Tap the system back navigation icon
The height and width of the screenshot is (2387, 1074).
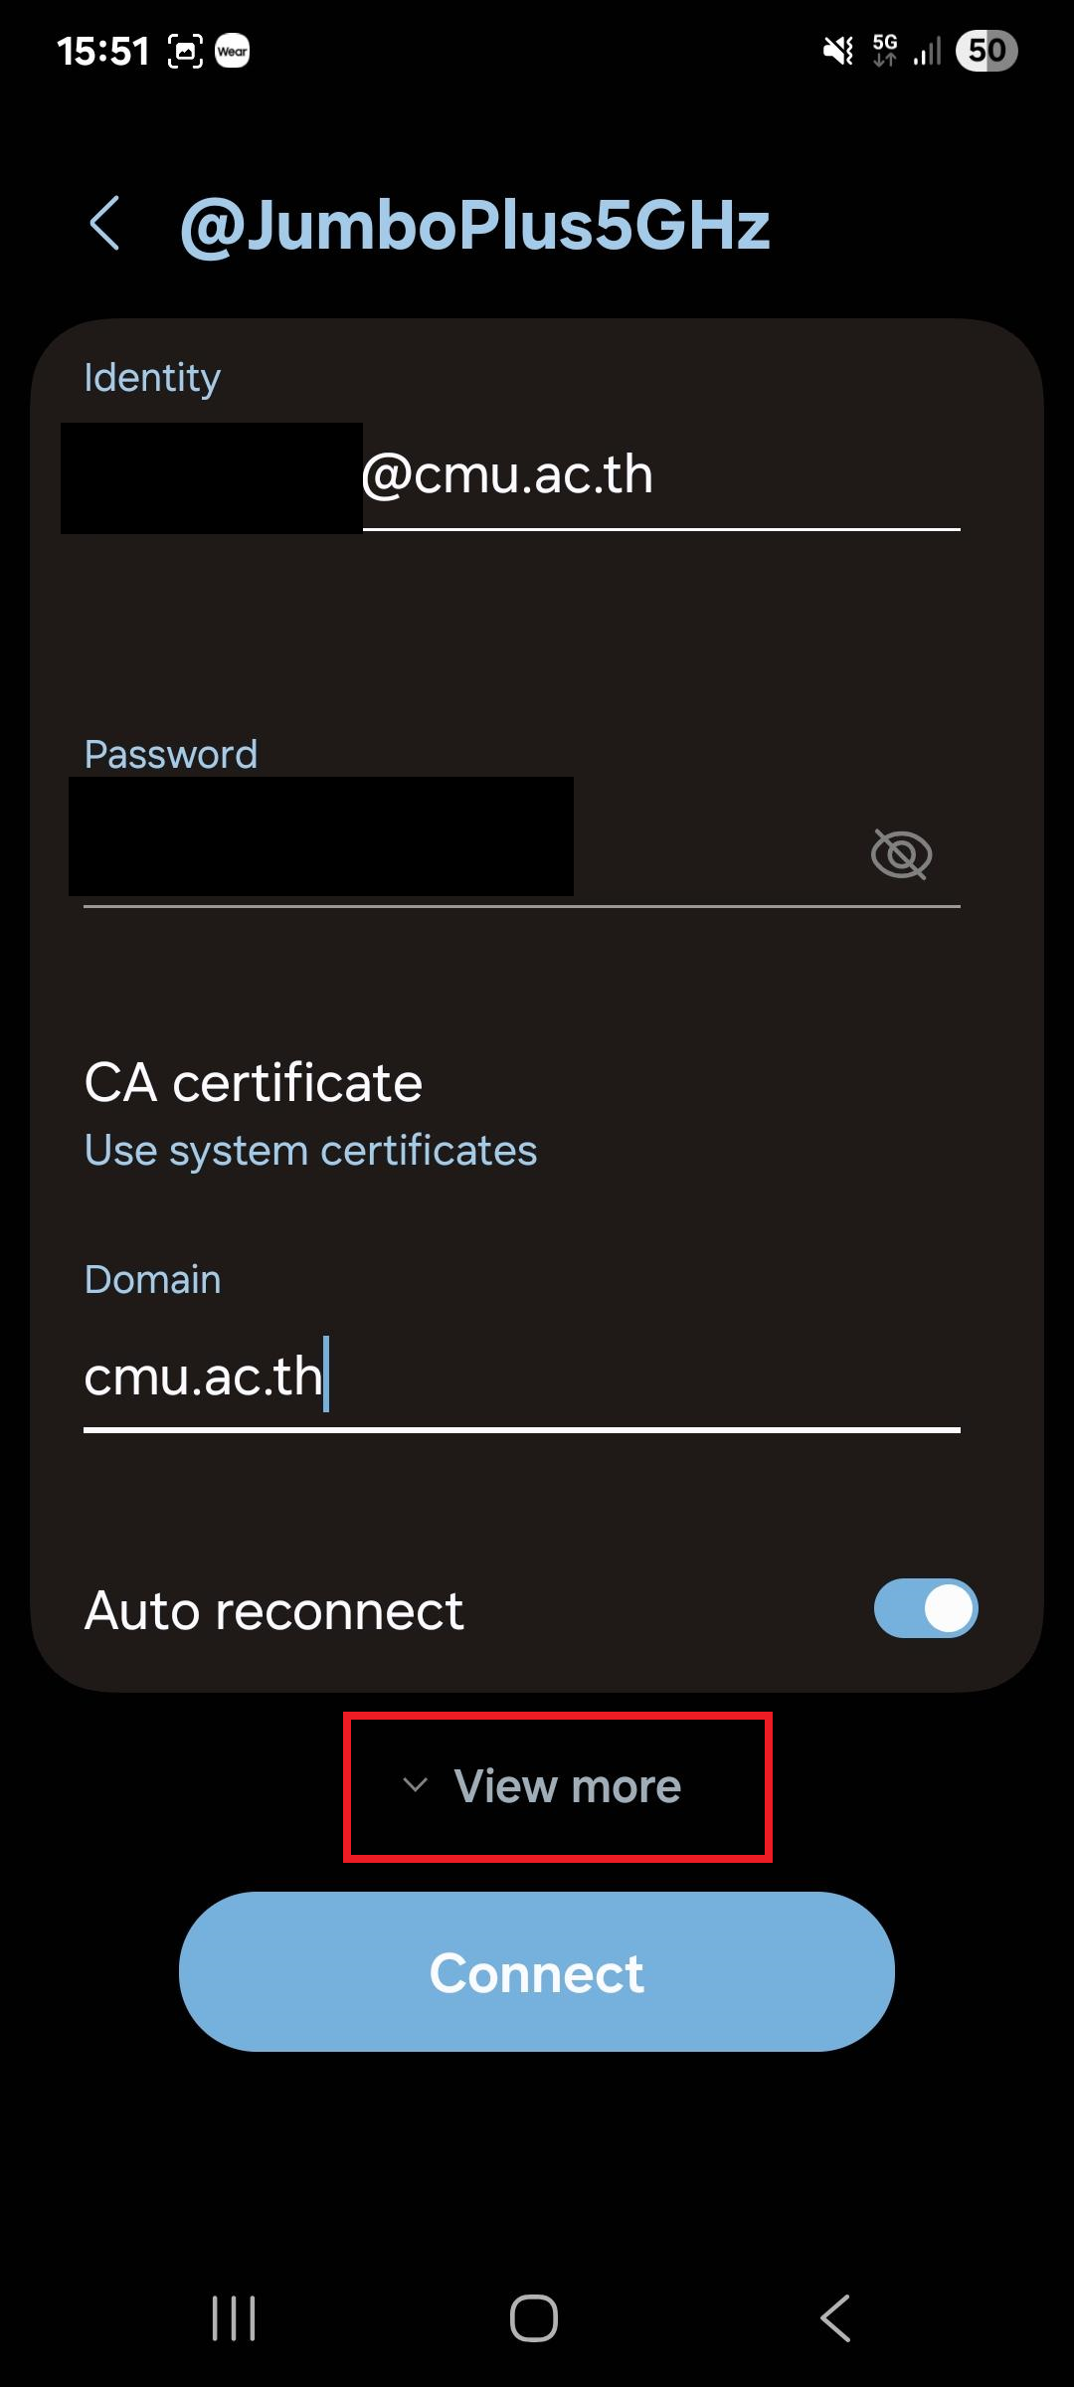pos(835,2318)
